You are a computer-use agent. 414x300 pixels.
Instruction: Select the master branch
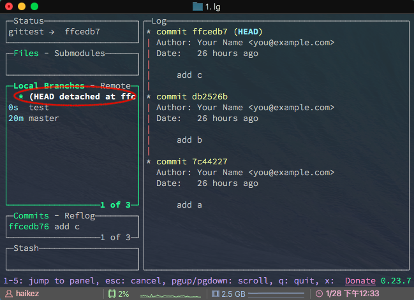click(44, 118)
